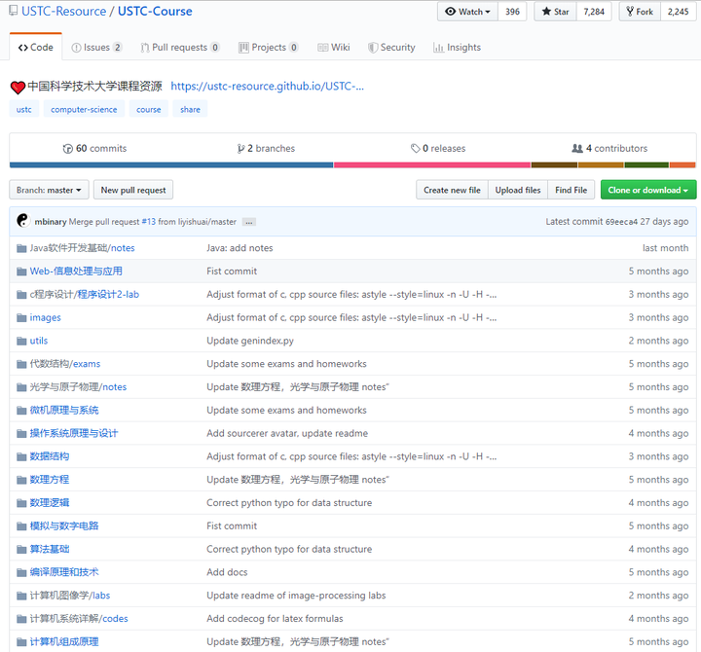This screenshot has height=652, width=701.
Task: Open the Projects tab
Action: click(269, 48)
